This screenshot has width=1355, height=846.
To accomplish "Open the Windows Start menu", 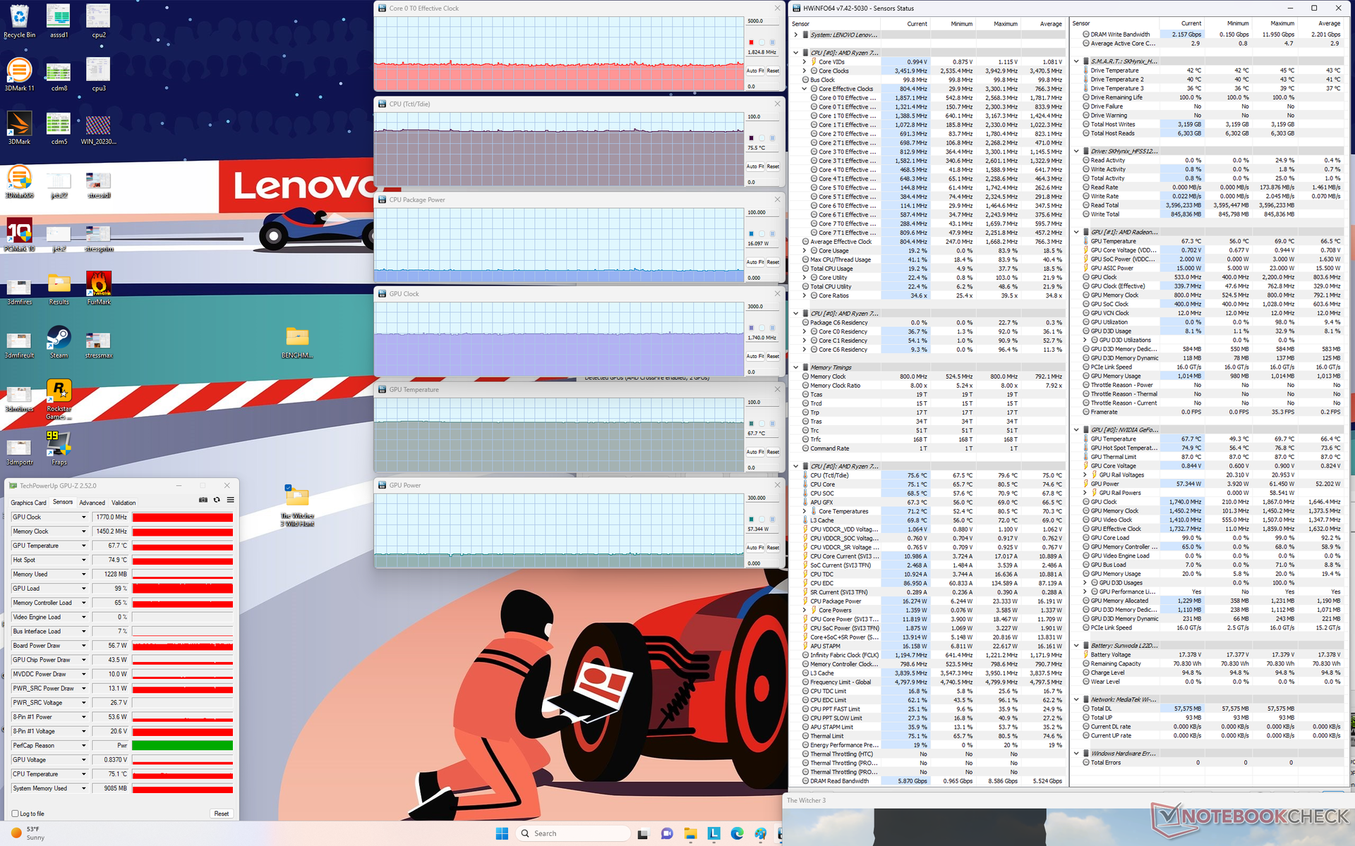I will pyautogui.click(x=502, y=833).
